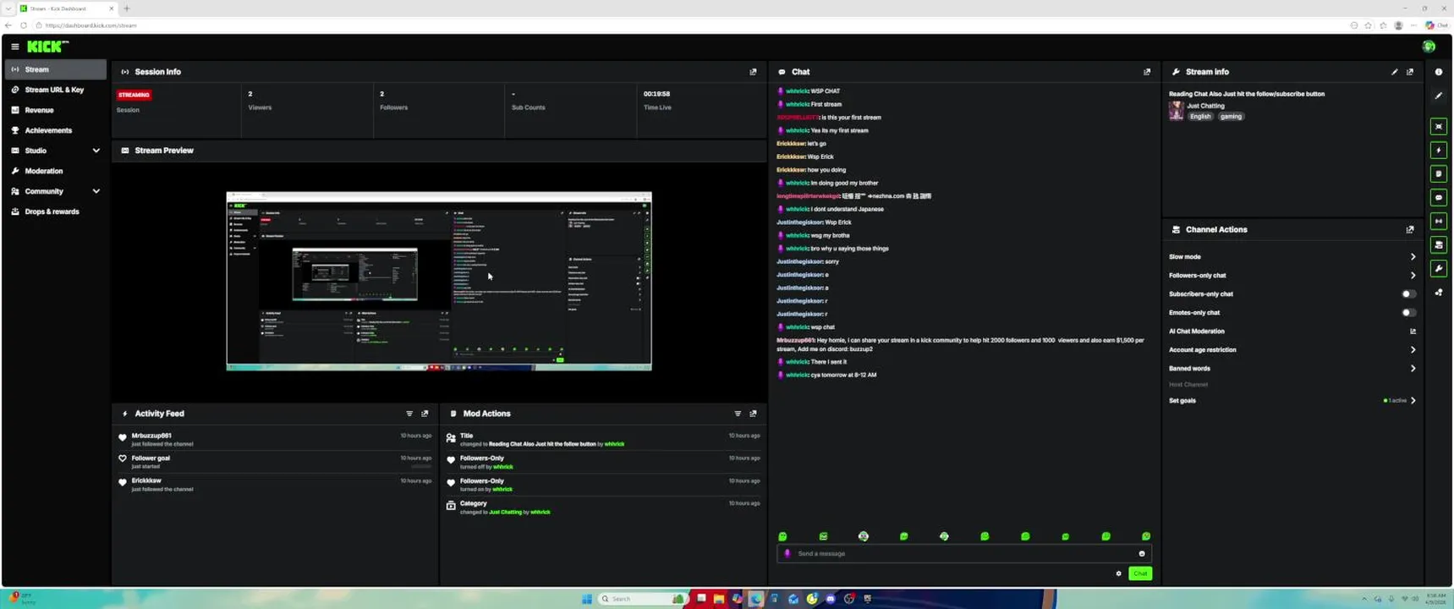Pop out the Session Info panel
Image resolution: width=1454 pixels, height=609 pixels.
point(753,72)
